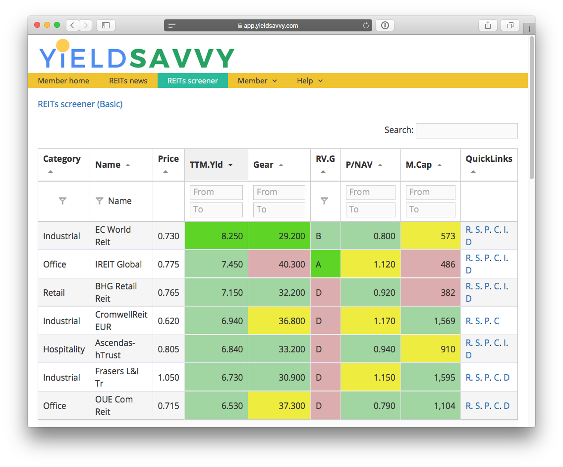Click the TTM.Yld From filter field

(x=216, y=192)
